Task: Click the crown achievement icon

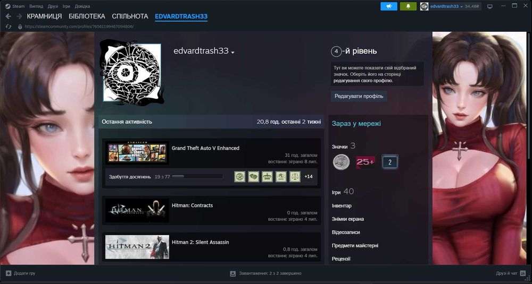Action: click(x=268, y=176)
